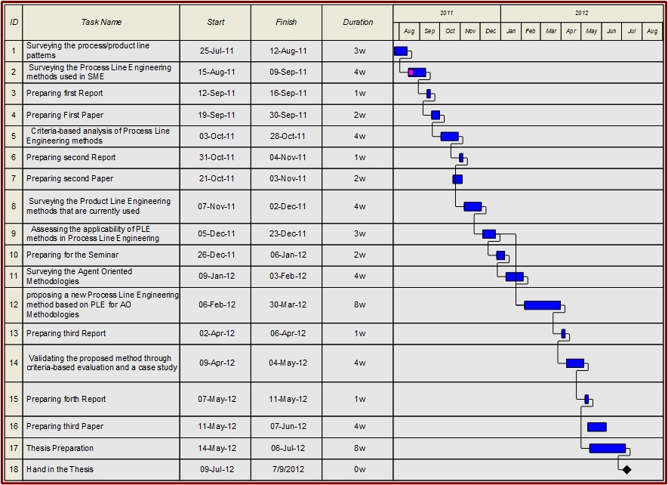Image resolution: width=668 pixels, height=485 pixels.
Task: Click the Surveying the Agent Oriented Methodologies task
Action: coord(78,276)
